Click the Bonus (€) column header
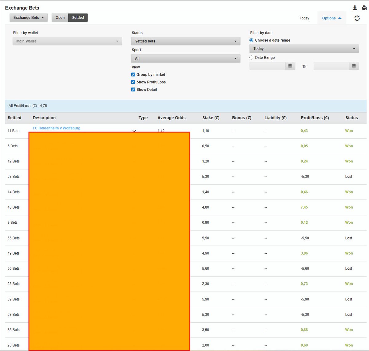The image size is (369, 351). tap(242, 118)
